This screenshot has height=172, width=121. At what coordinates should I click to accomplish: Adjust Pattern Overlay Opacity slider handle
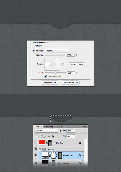[x=65, y=55]
